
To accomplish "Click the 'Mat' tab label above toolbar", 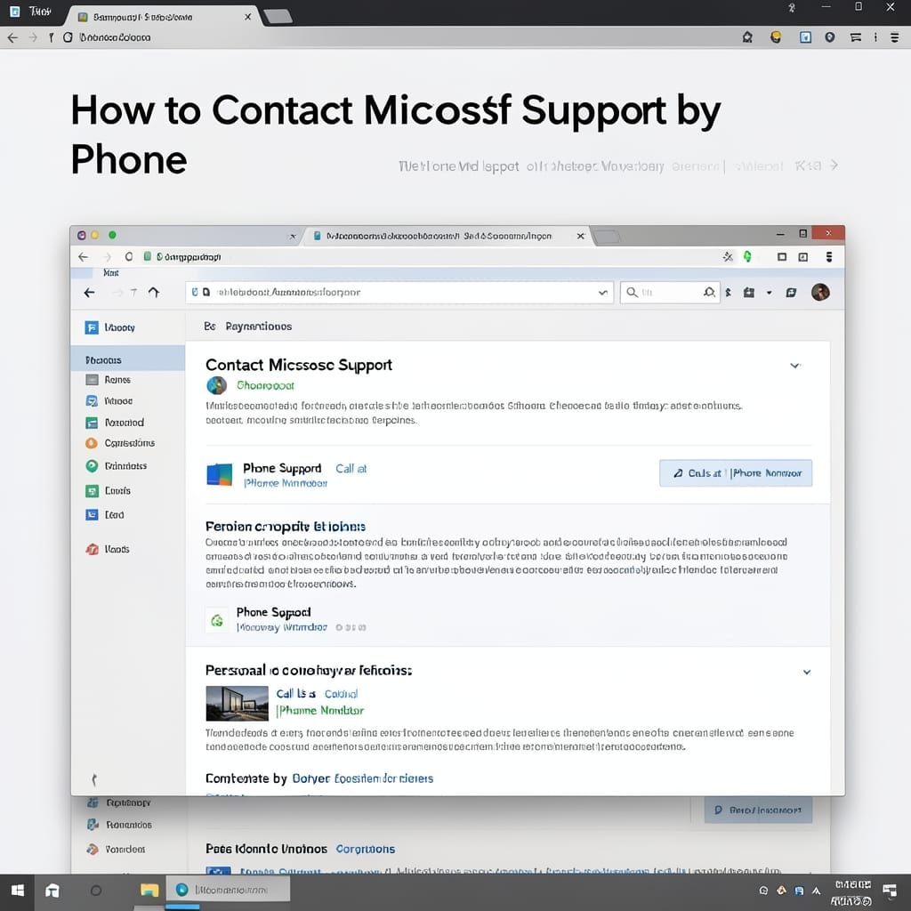I will click(x=111, y=273).
